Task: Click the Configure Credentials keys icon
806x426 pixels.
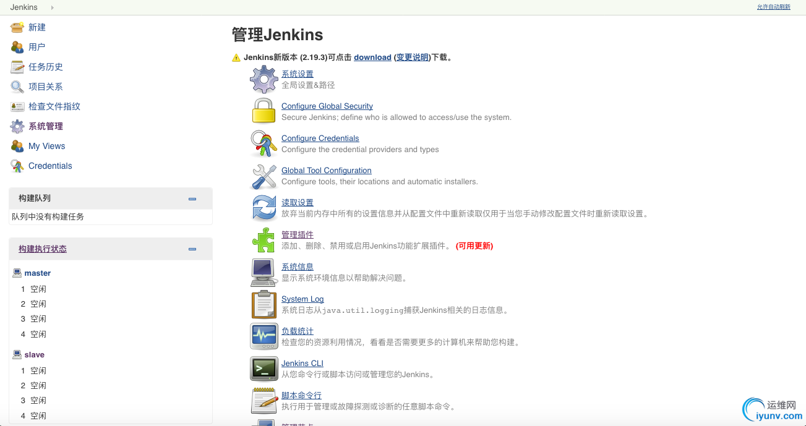Action: [x=264, y=143]
